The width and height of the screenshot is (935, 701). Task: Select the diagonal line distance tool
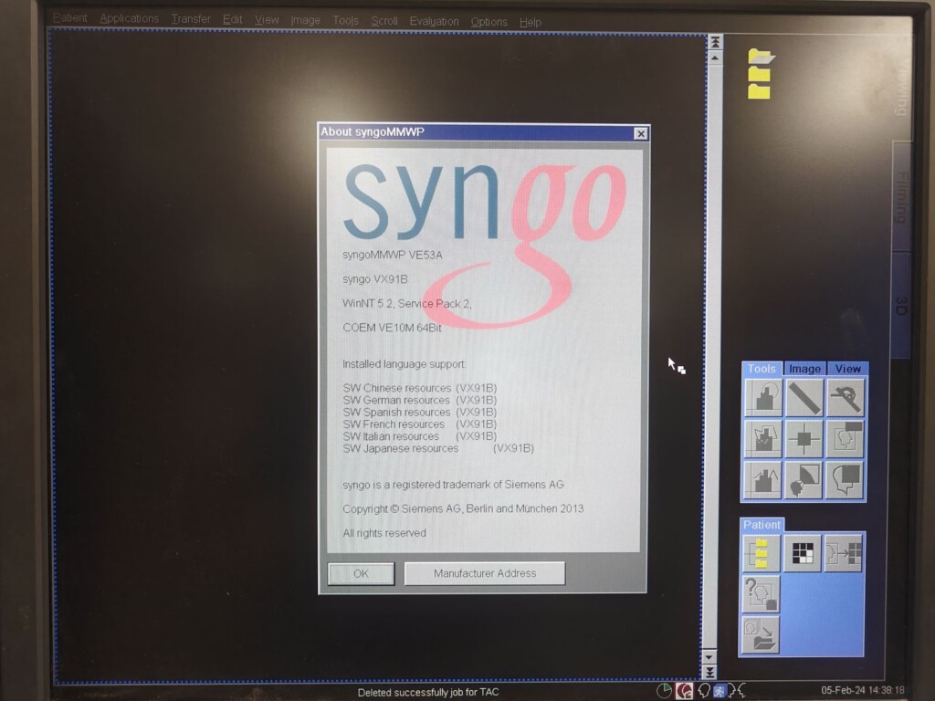(804, 398)
